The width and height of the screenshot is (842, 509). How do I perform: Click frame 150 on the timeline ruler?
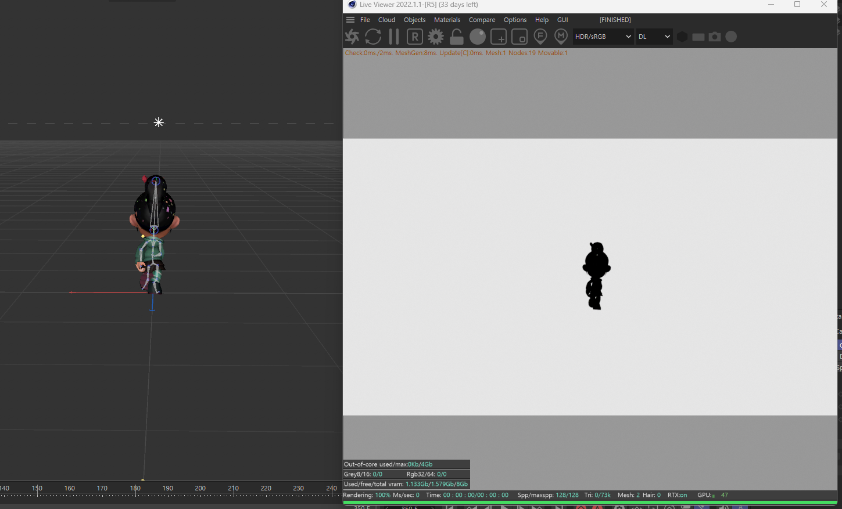[x=37, y=488]
